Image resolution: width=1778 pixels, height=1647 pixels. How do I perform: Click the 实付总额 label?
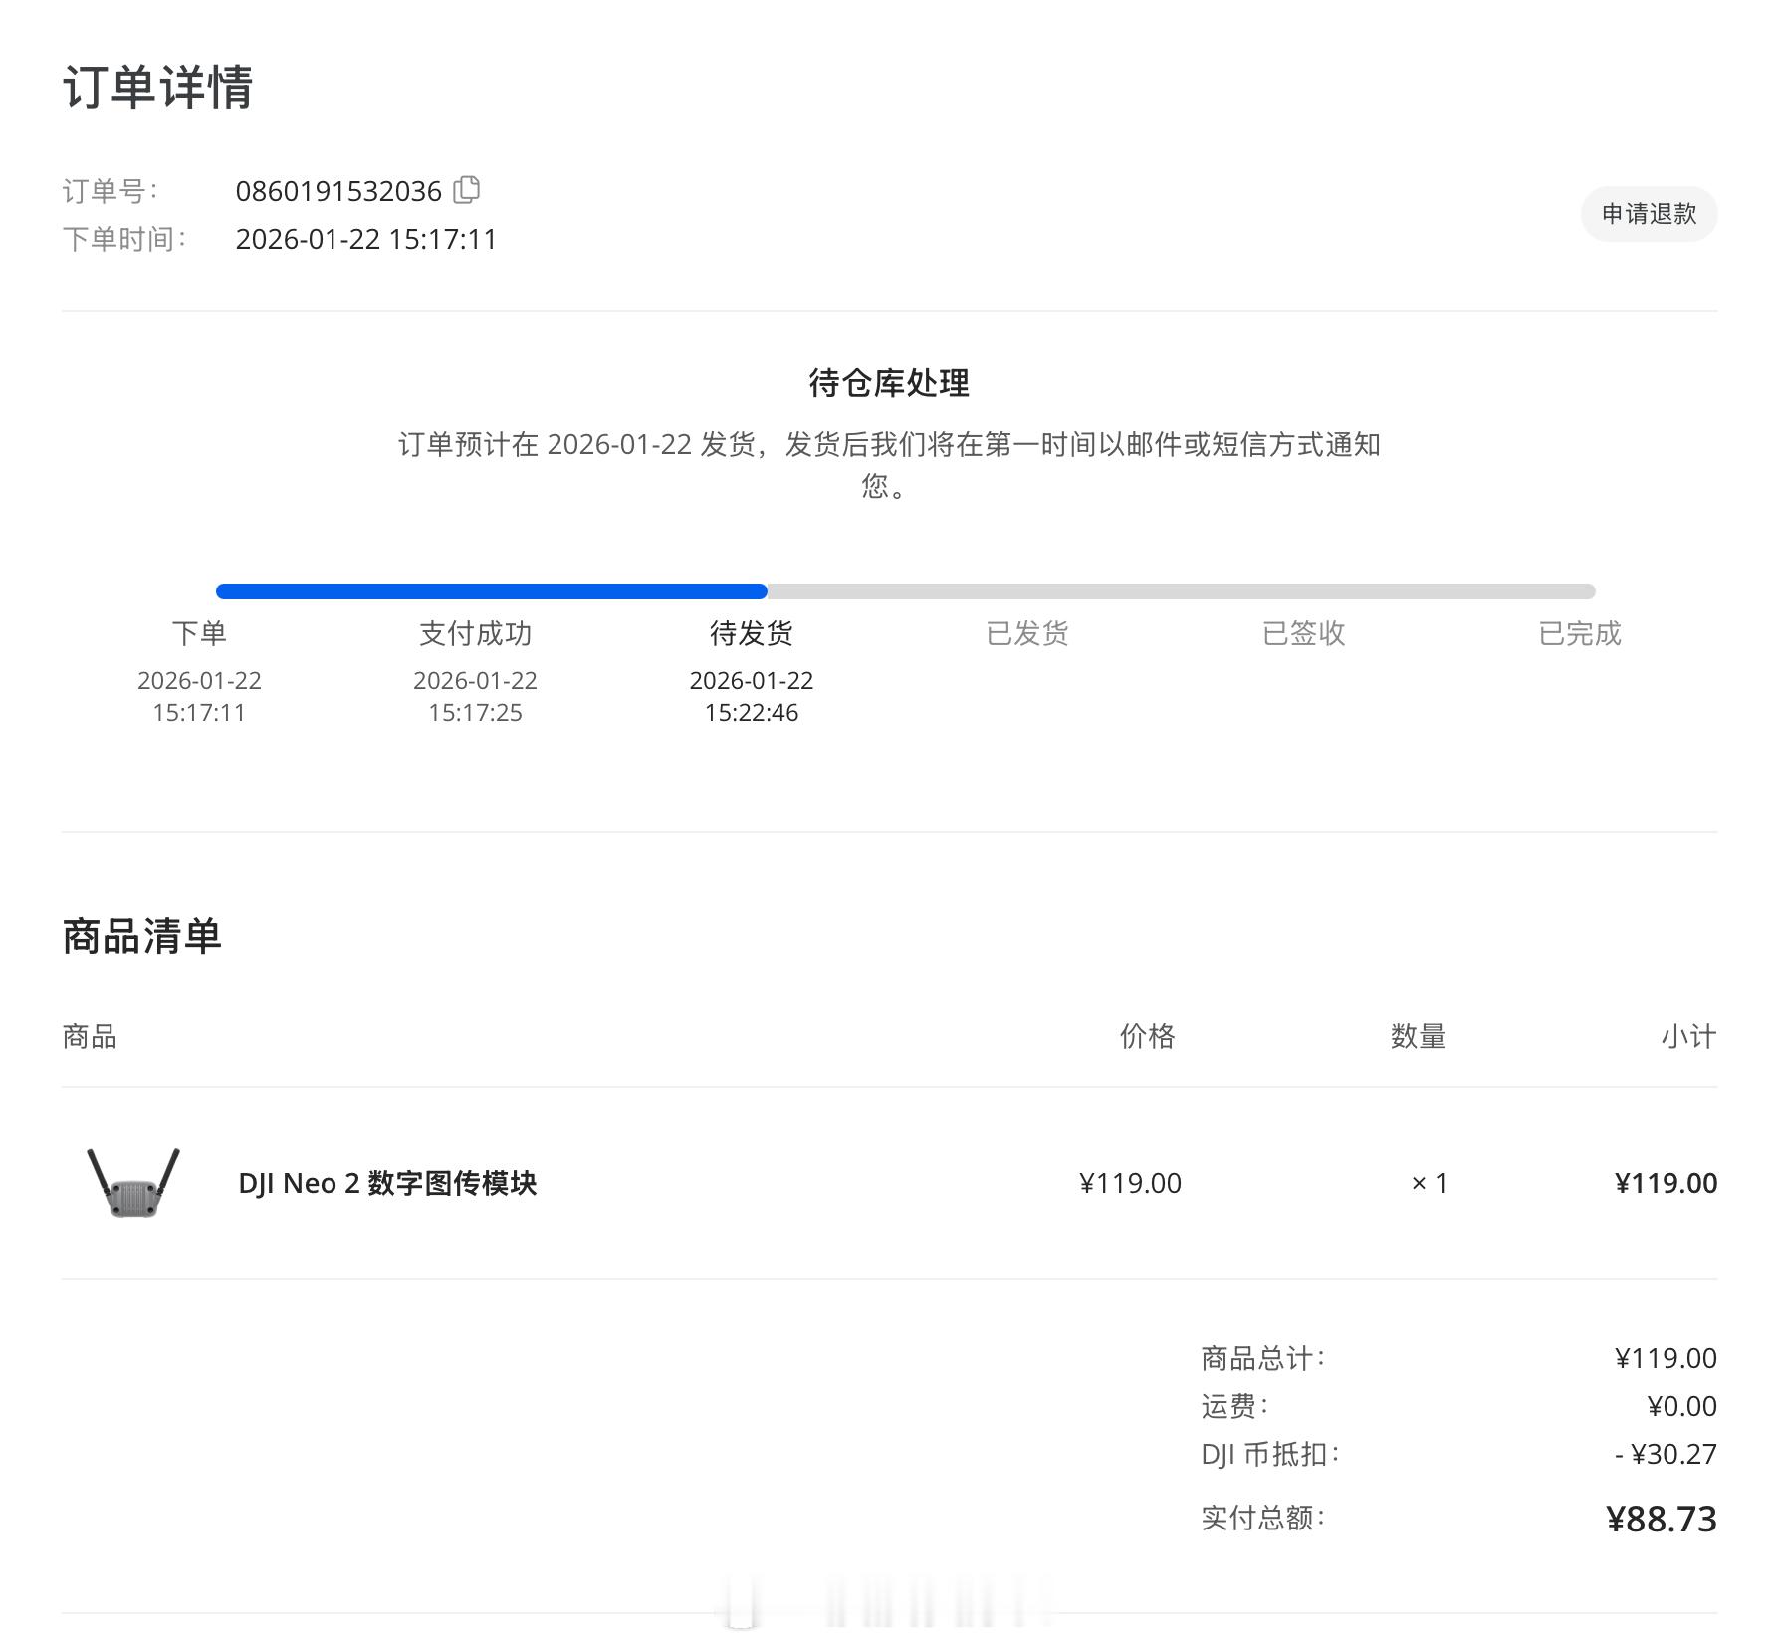point(1263,1518)
